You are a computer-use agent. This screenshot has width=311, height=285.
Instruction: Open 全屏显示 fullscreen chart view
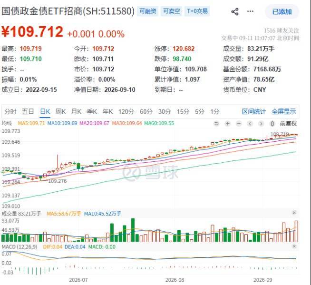tap(284, 111)
